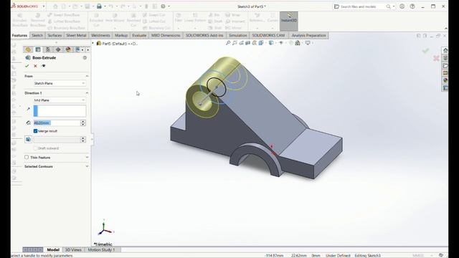Click the Section View icon
459x258 pixels.
point(247,43)
